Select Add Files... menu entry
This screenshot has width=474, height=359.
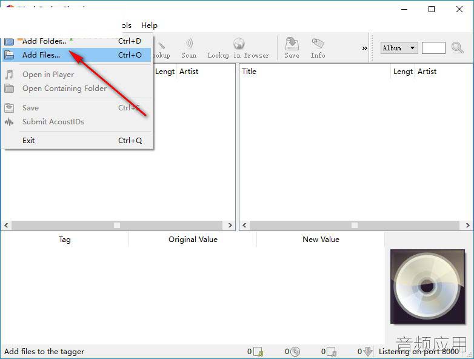click(77, 55)
